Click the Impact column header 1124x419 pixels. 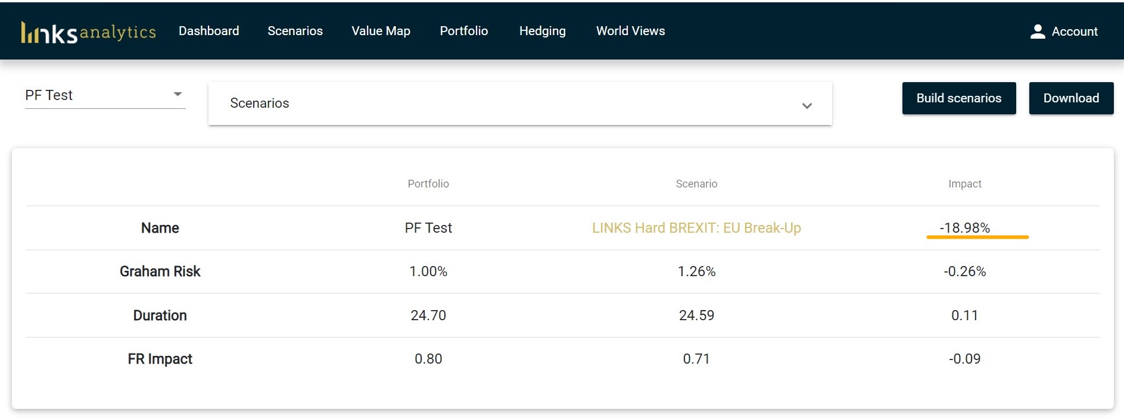click(964, 184)
